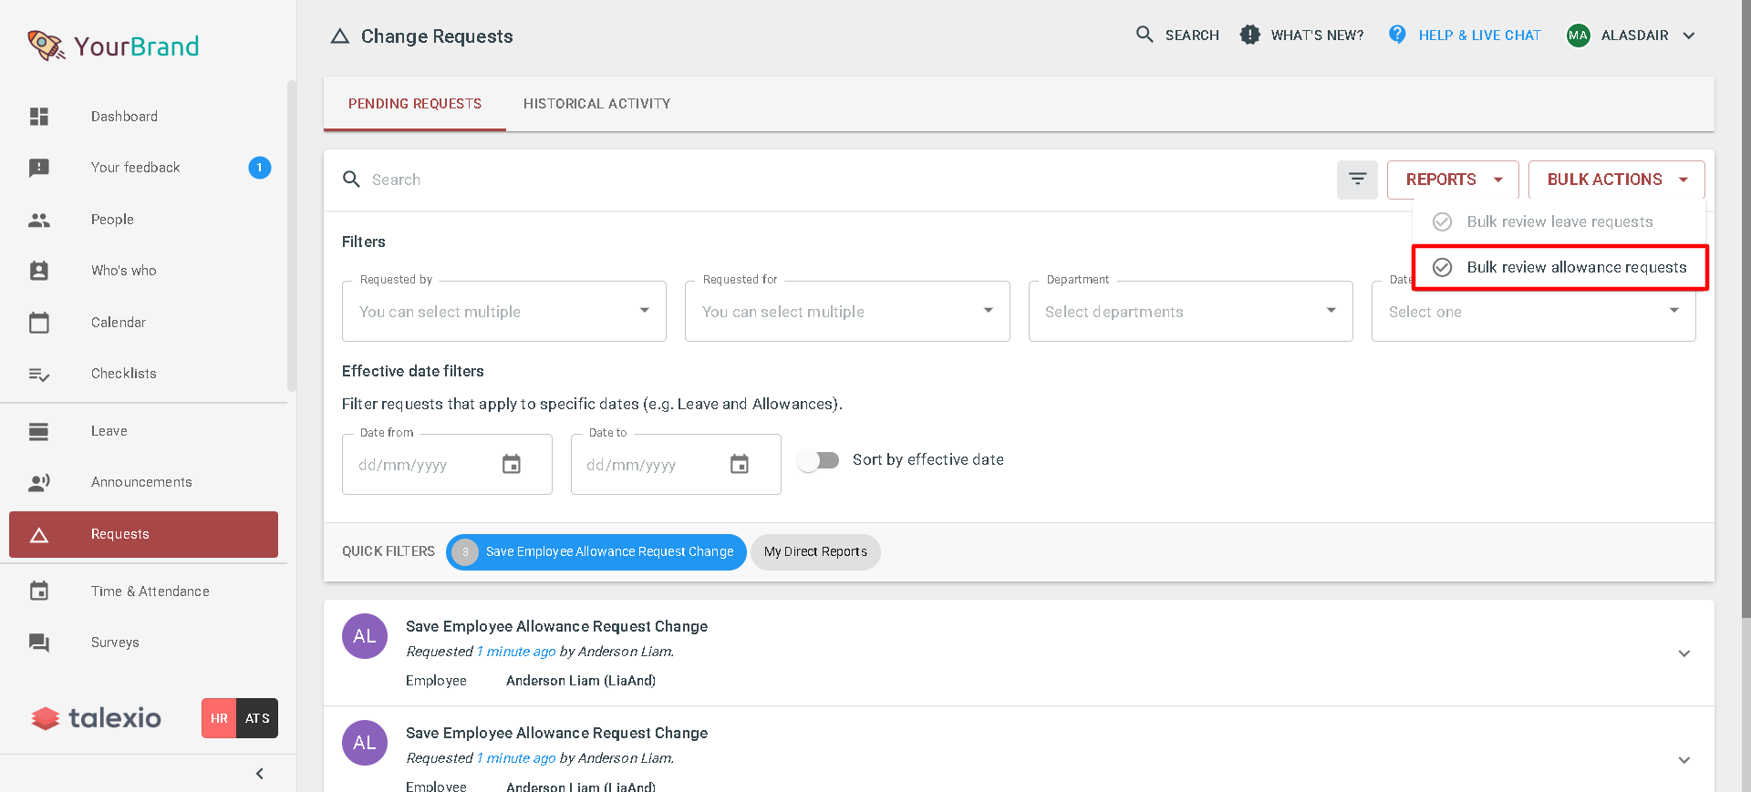Enable the Sort by effective date switch
This screenshot has width=1751, height=792.
(818, 460)
